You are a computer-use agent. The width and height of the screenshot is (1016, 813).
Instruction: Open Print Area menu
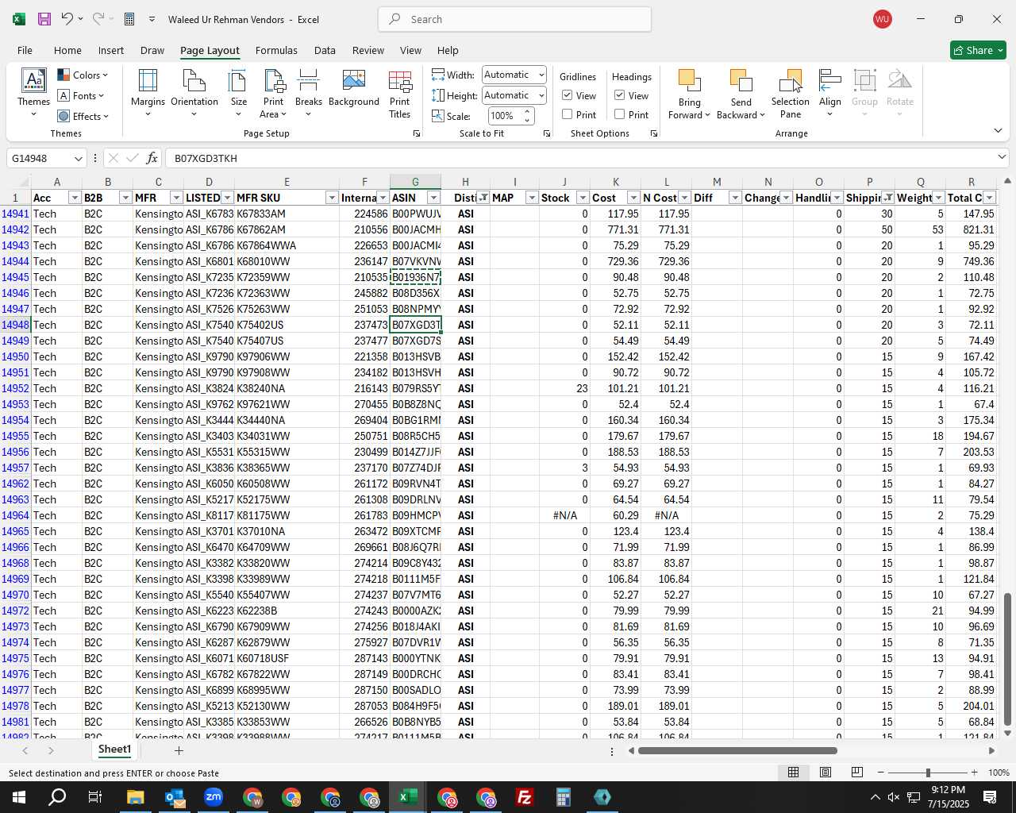click(x=274, y=93)
